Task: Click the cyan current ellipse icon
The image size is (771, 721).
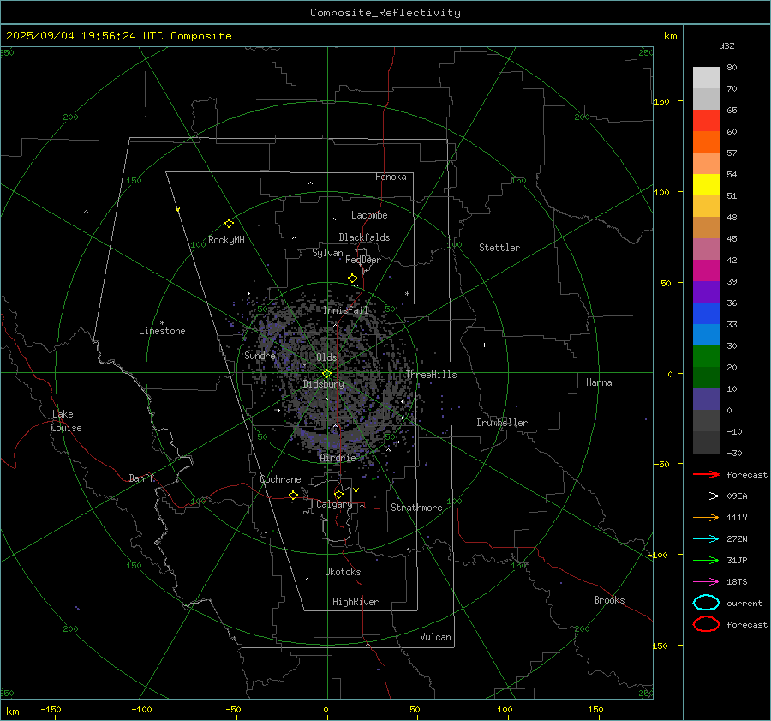Action: coord(706,603)
